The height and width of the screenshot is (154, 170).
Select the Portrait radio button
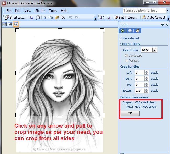tap(126, 60)
